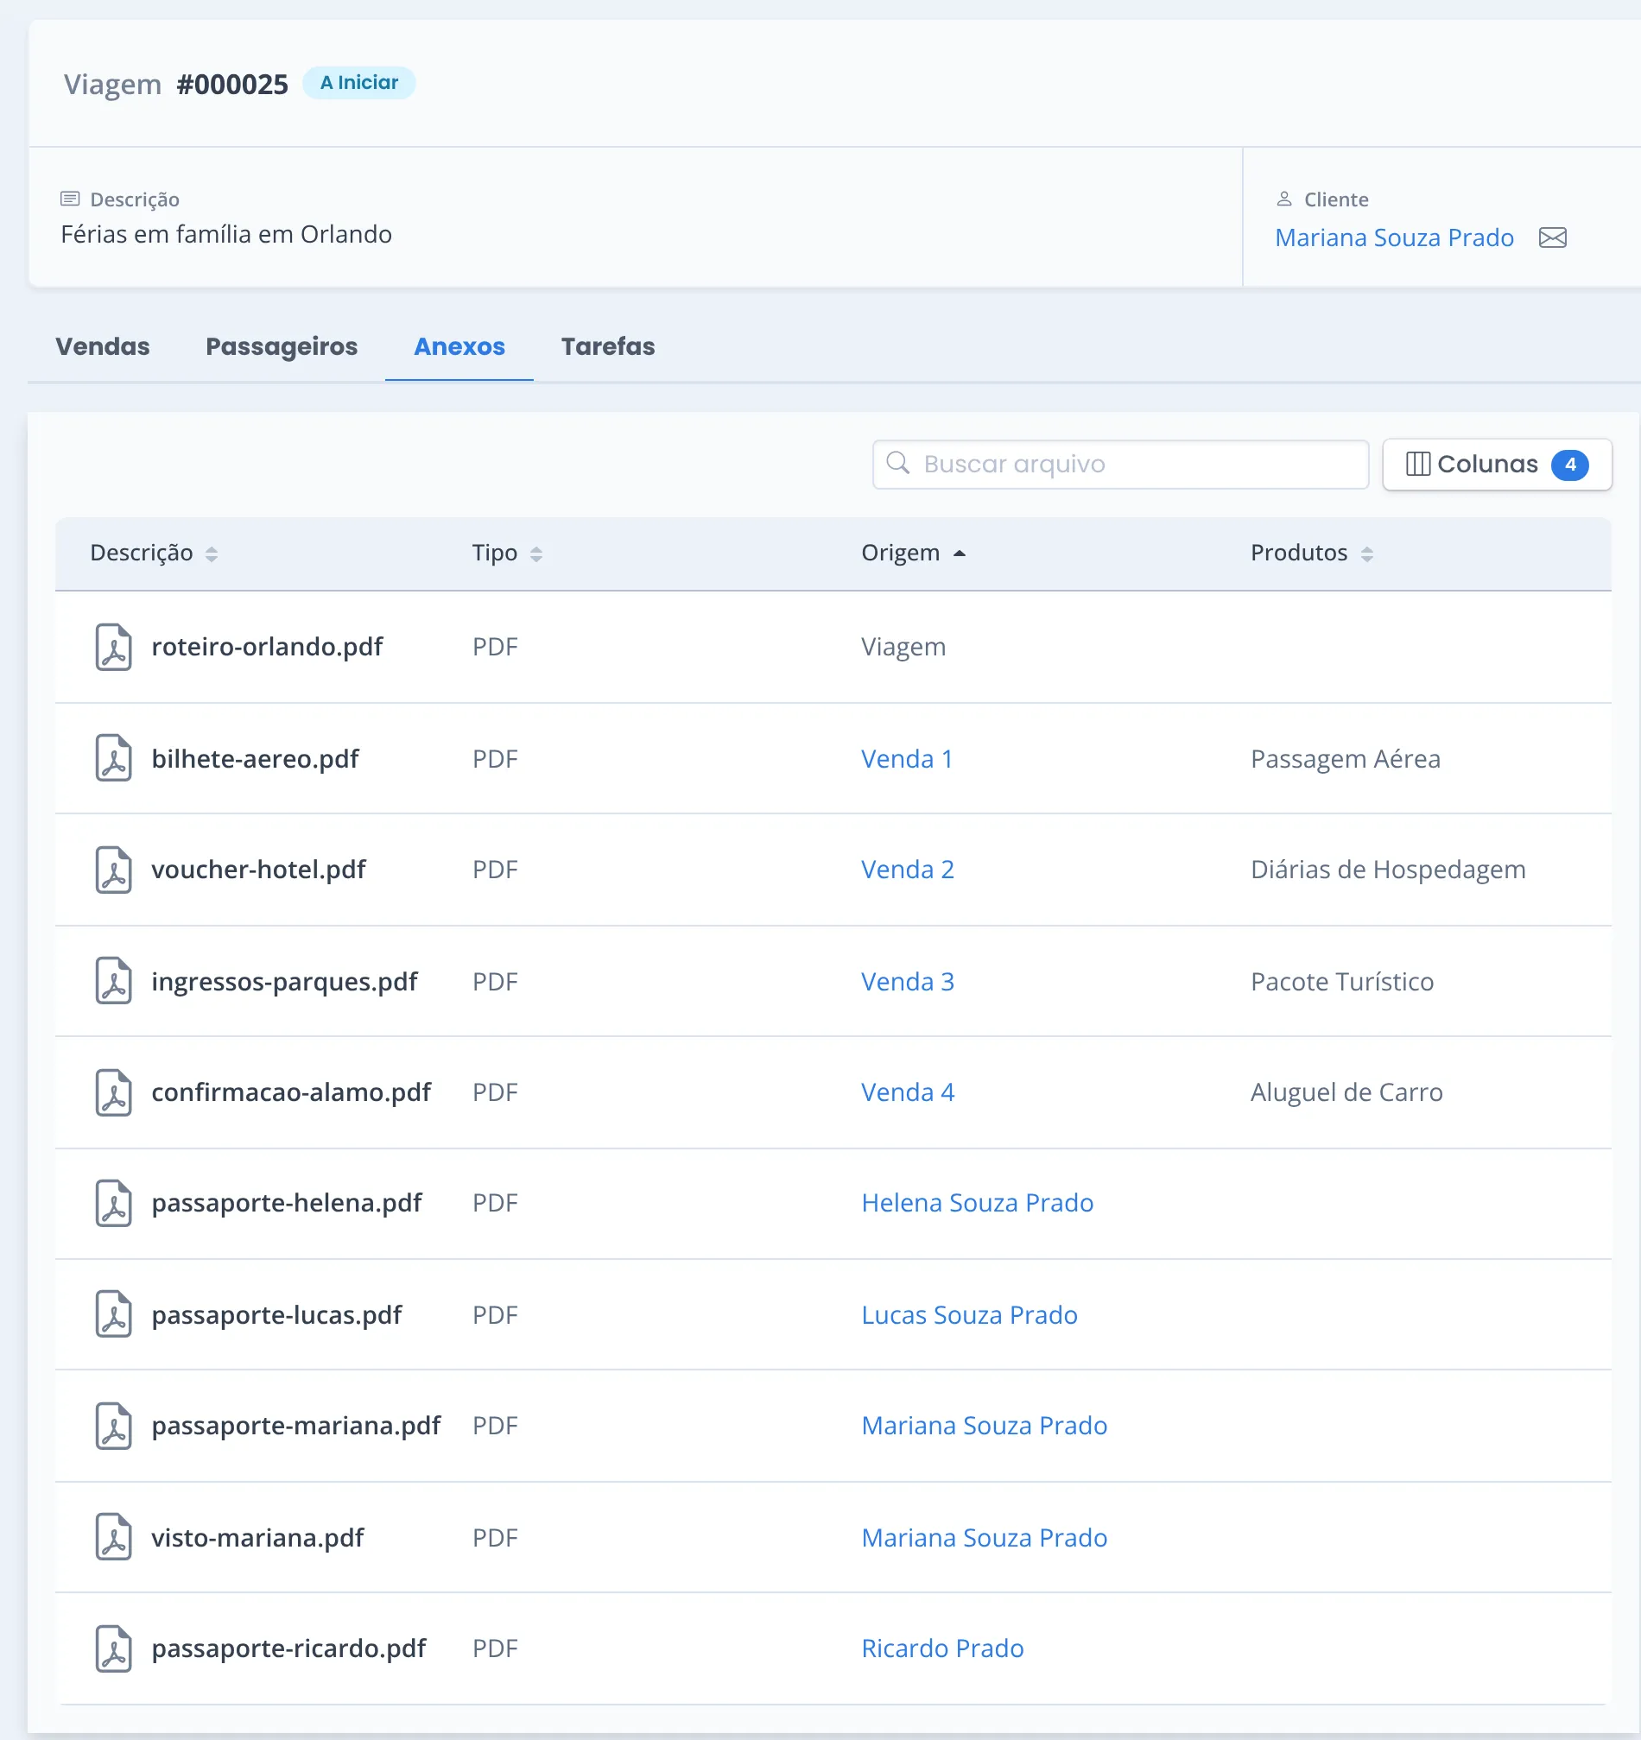Open the Venda 2 link
The width and height of the screenshot is (1641, 1740).
pos(908,870)
